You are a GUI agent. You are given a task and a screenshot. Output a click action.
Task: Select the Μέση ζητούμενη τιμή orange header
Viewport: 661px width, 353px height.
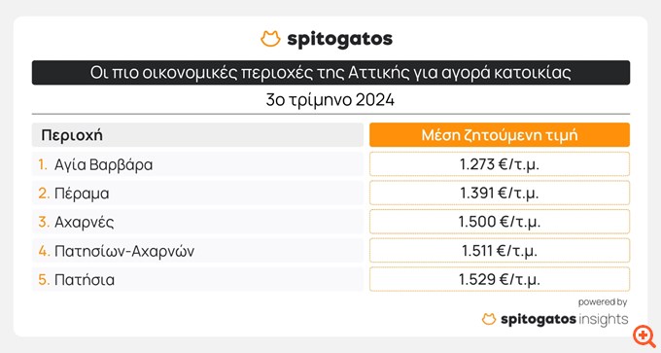click(500, 135)
